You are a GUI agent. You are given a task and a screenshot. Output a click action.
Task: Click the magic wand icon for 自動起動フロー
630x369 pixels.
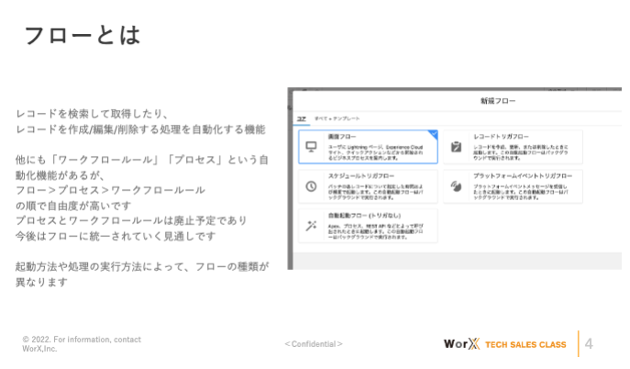coord(311,225)
